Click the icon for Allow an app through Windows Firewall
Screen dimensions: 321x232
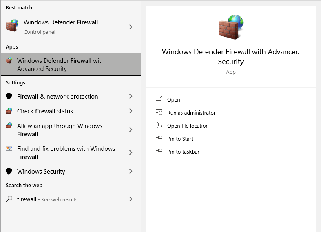(x=9, y=126)
